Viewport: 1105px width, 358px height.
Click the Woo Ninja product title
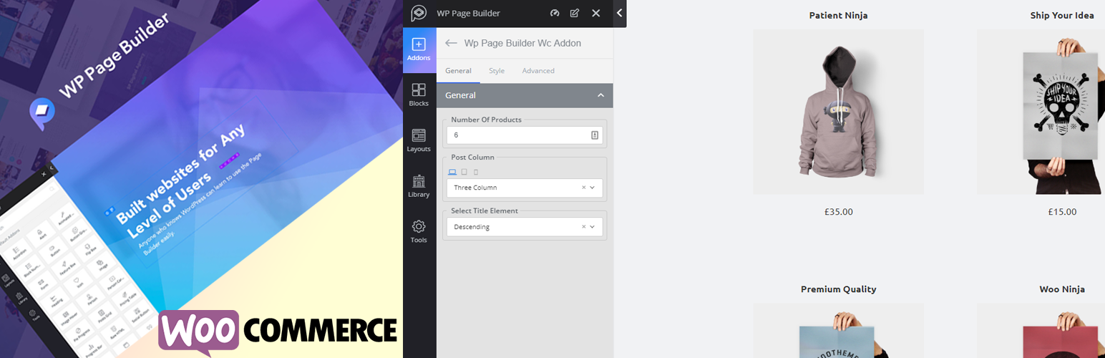pyautogui.click(x=1062, y=289)
